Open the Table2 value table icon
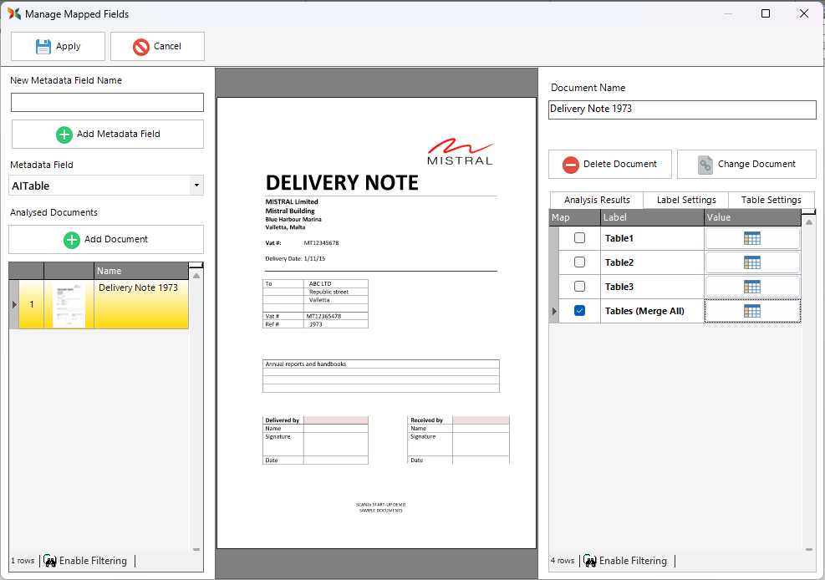The height and width of the screenshot is (580, 825). click(752, 262)
